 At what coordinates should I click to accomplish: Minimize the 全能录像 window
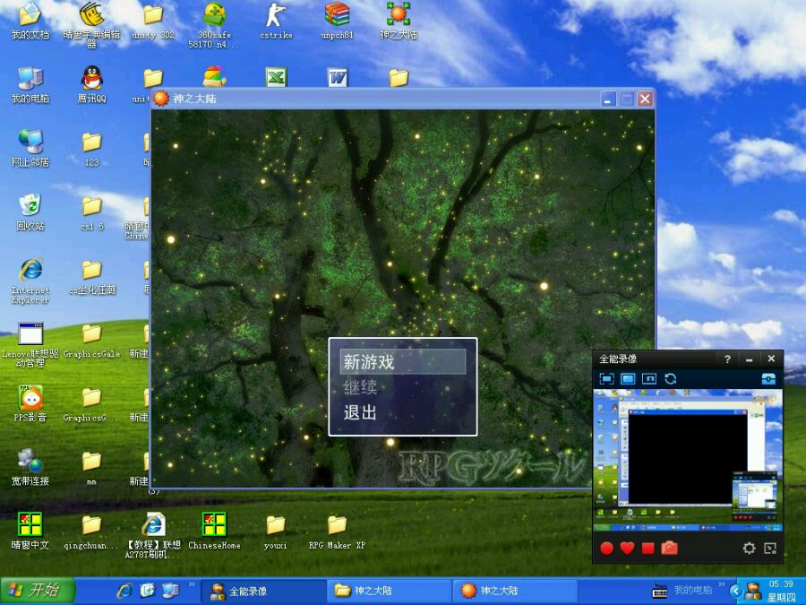tap(750, 359)
